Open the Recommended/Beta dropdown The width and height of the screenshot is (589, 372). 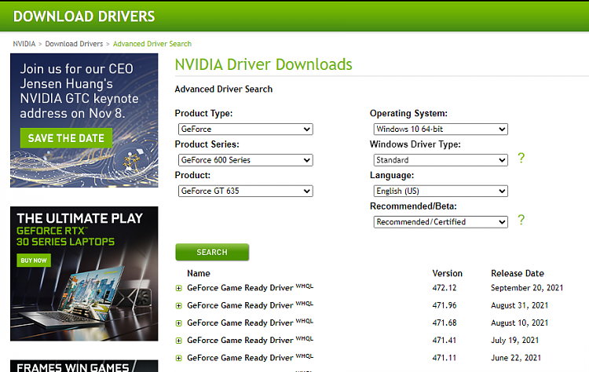click(x=441, y=222)
